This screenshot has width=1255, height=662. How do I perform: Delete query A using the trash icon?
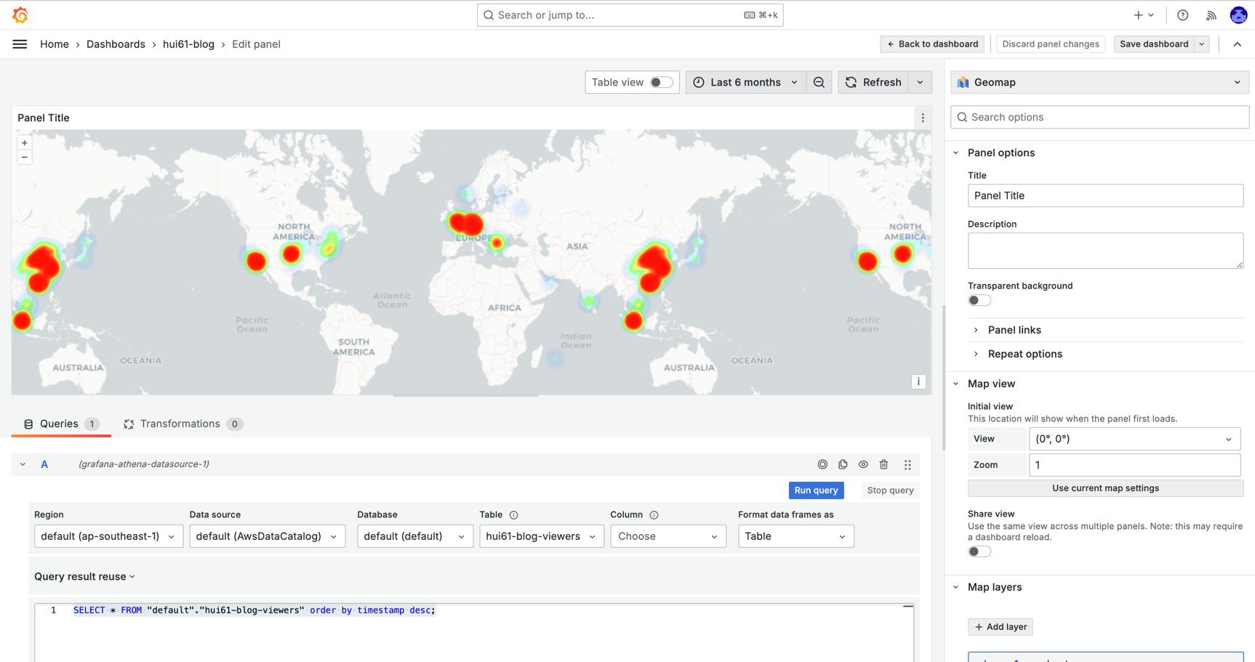click(x=883, y=464)
